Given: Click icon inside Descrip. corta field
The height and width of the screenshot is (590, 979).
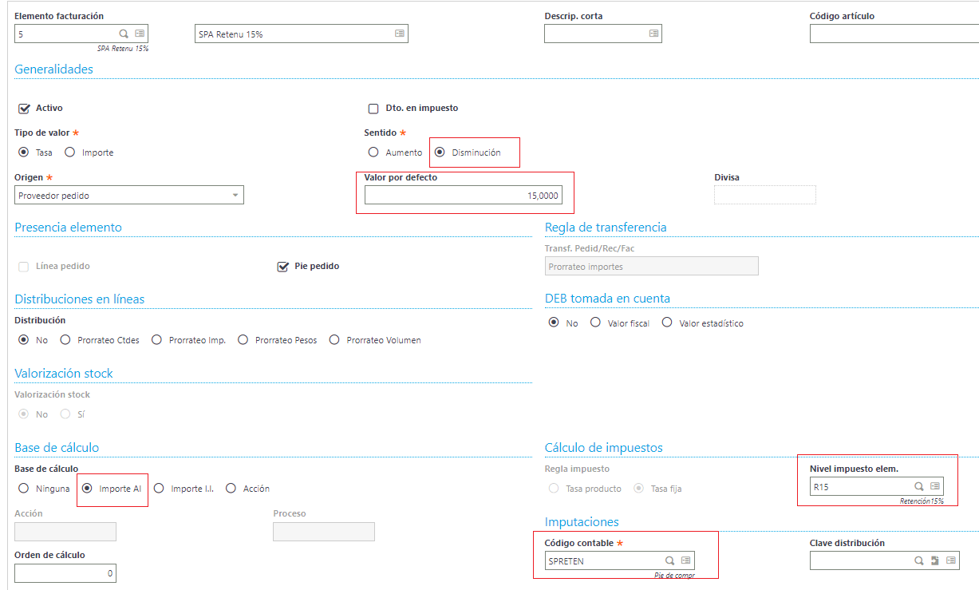Looking at the screenshot, I should [653, 34].
